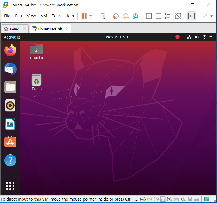Open the View menu
Image resolution: width=217 pixels, height=203 pixels.
(x=32, y=16)
